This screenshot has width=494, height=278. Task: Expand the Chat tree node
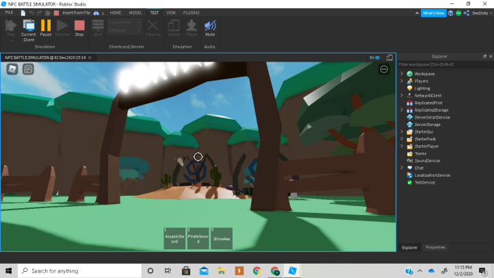402,168
